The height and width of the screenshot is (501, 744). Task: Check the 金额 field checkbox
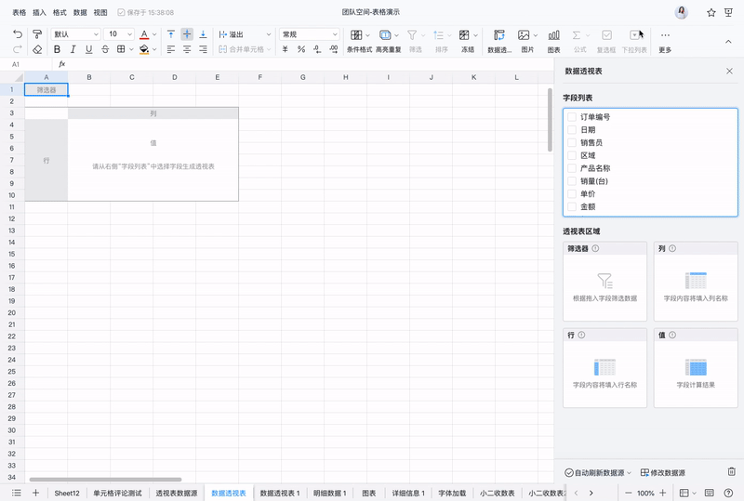(572, 206)
